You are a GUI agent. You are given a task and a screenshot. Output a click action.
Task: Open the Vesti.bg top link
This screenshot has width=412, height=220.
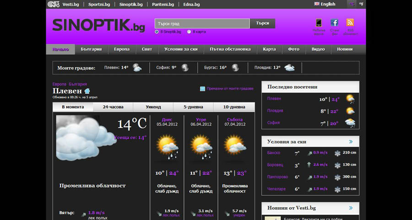70,5
